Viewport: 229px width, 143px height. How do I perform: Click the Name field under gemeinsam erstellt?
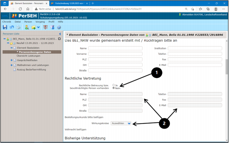click(x=115, y=48)
